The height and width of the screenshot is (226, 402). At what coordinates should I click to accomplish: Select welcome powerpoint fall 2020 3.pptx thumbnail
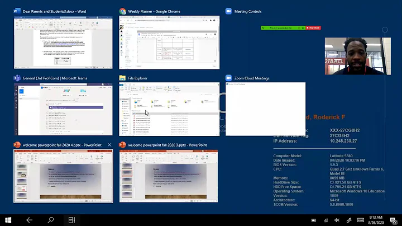pos(169,176)
